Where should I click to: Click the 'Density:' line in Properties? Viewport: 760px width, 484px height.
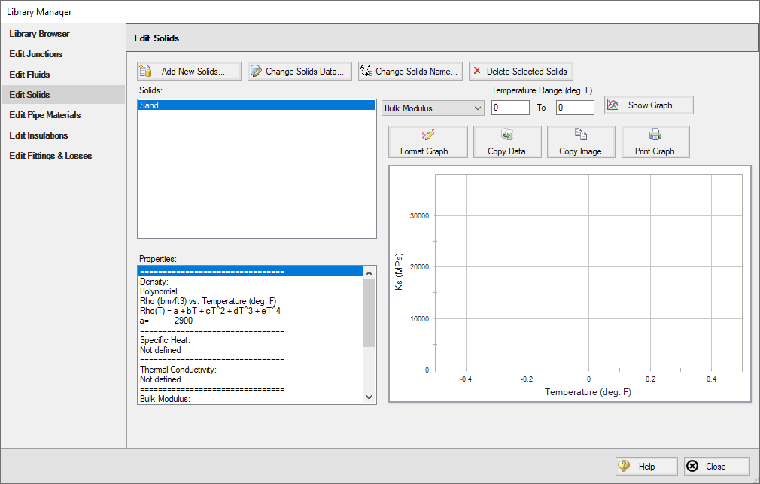tap(154, 282)
